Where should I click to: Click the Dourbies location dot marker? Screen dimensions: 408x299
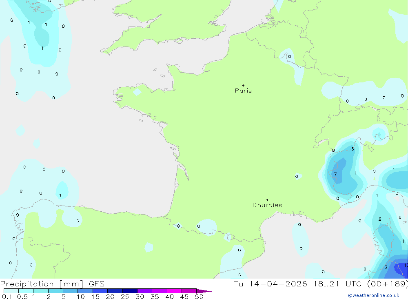coord(267,200)
